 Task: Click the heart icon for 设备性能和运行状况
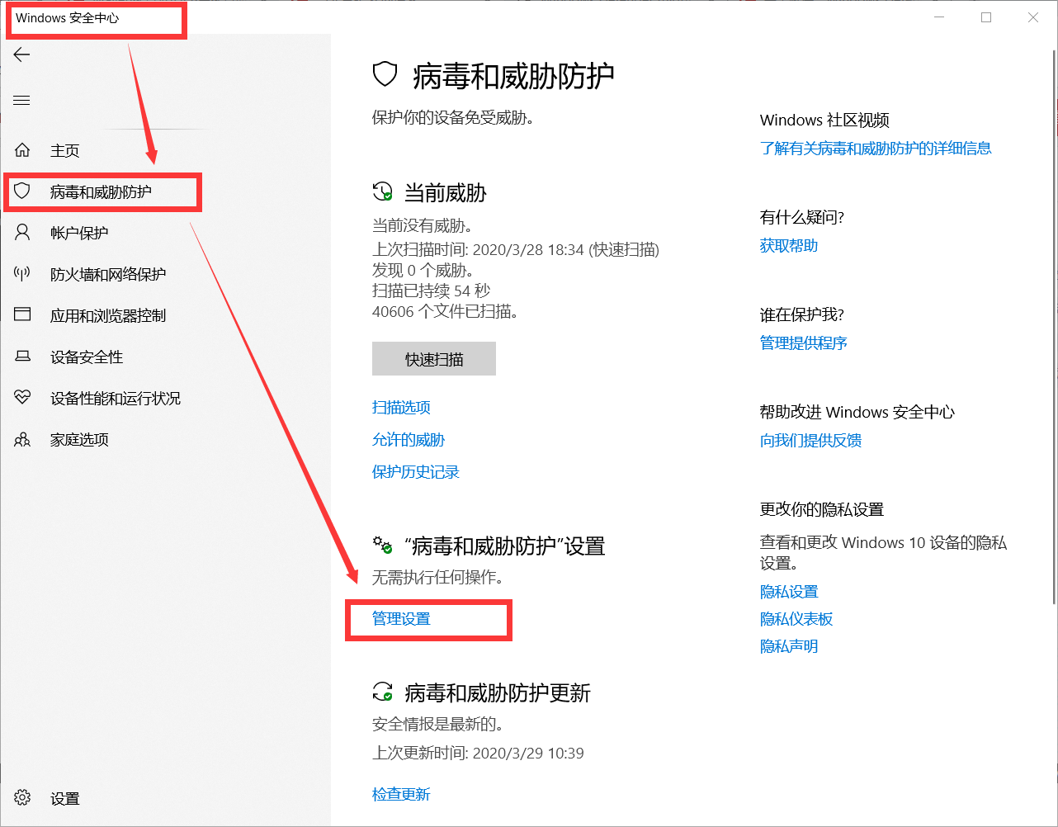pos(22,398)
